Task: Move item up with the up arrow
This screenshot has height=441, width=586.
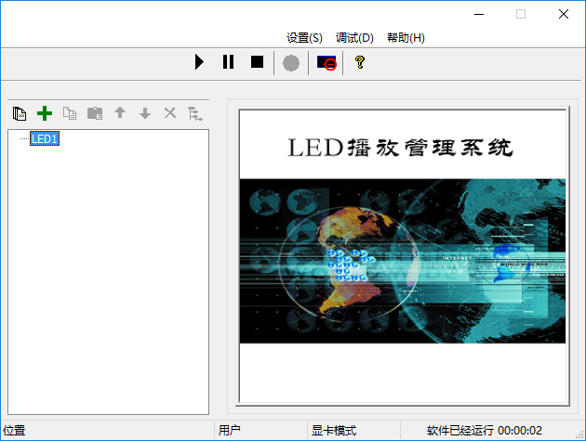Action: pos(120,112)
